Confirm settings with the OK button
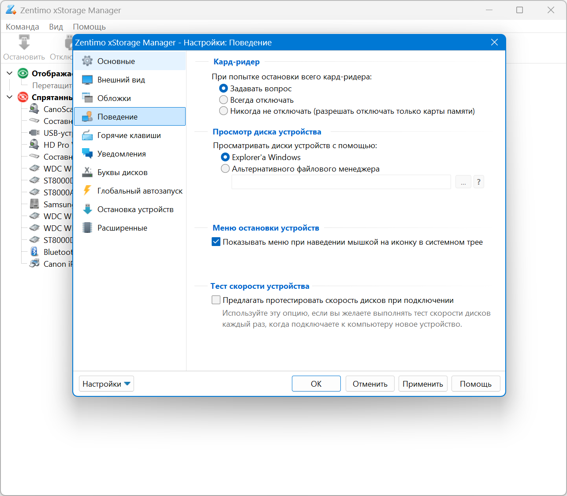The height and width of the screenshot is (496, 567). coord(316,384)
